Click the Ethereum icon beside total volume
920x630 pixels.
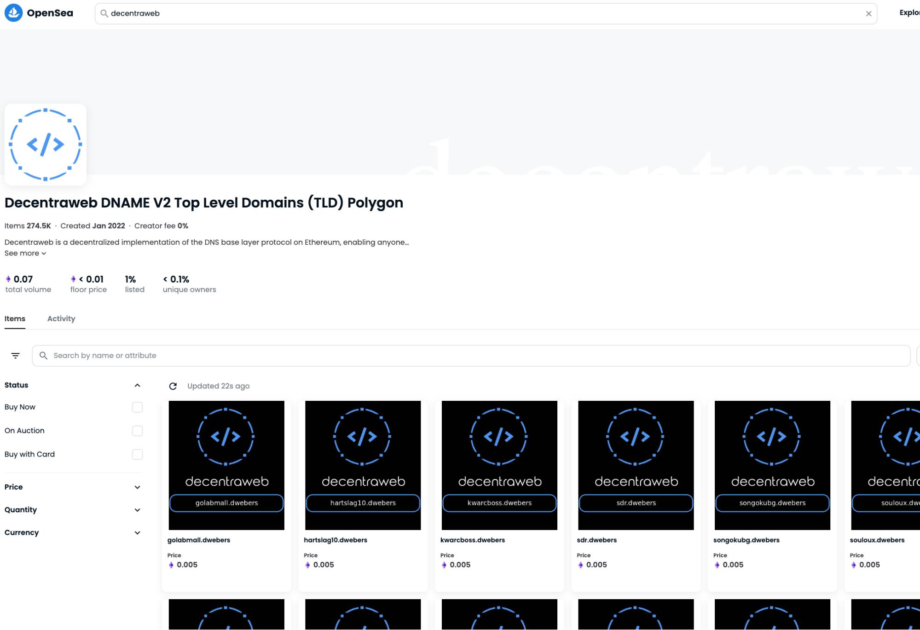(8, 279)
